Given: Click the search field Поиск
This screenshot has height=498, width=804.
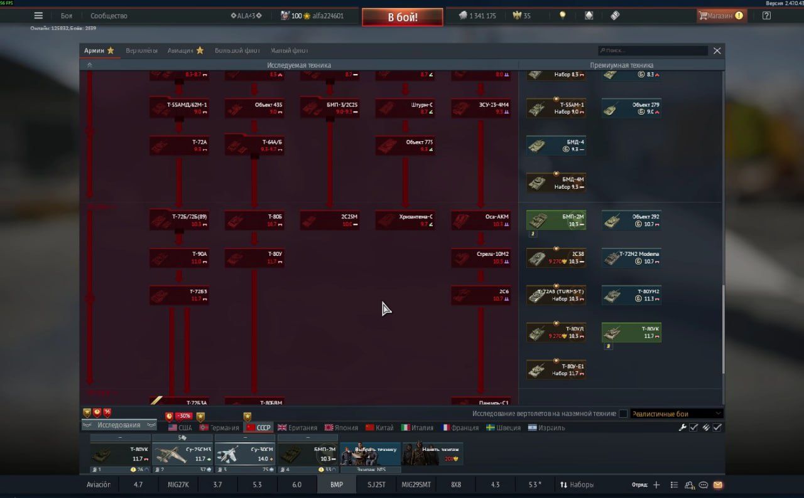Looking at the screenshot, I should [653, 50].
